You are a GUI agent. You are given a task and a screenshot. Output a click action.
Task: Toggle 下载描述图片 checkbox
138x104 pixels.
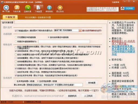[x=16, y=31]
